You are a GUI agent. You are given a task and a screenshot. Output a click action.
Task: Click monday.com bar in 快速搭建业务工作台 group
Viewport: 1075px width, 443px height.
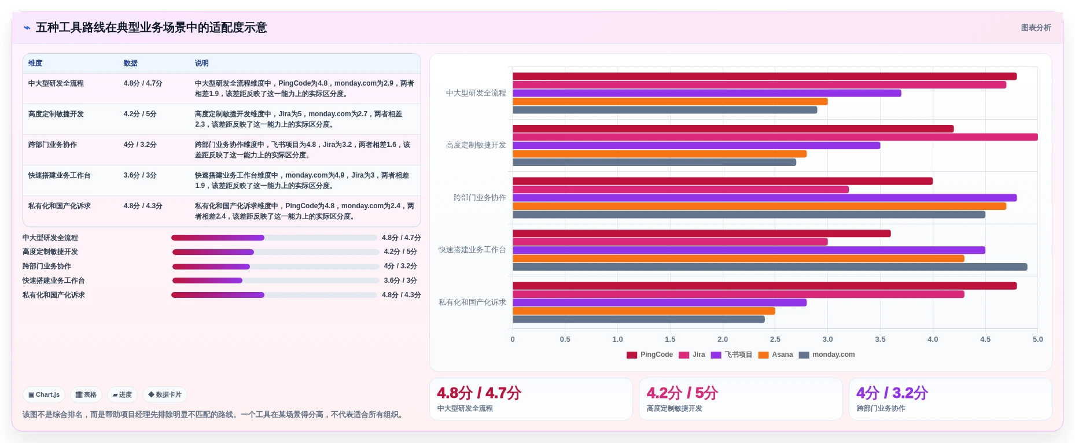point(770,267)
